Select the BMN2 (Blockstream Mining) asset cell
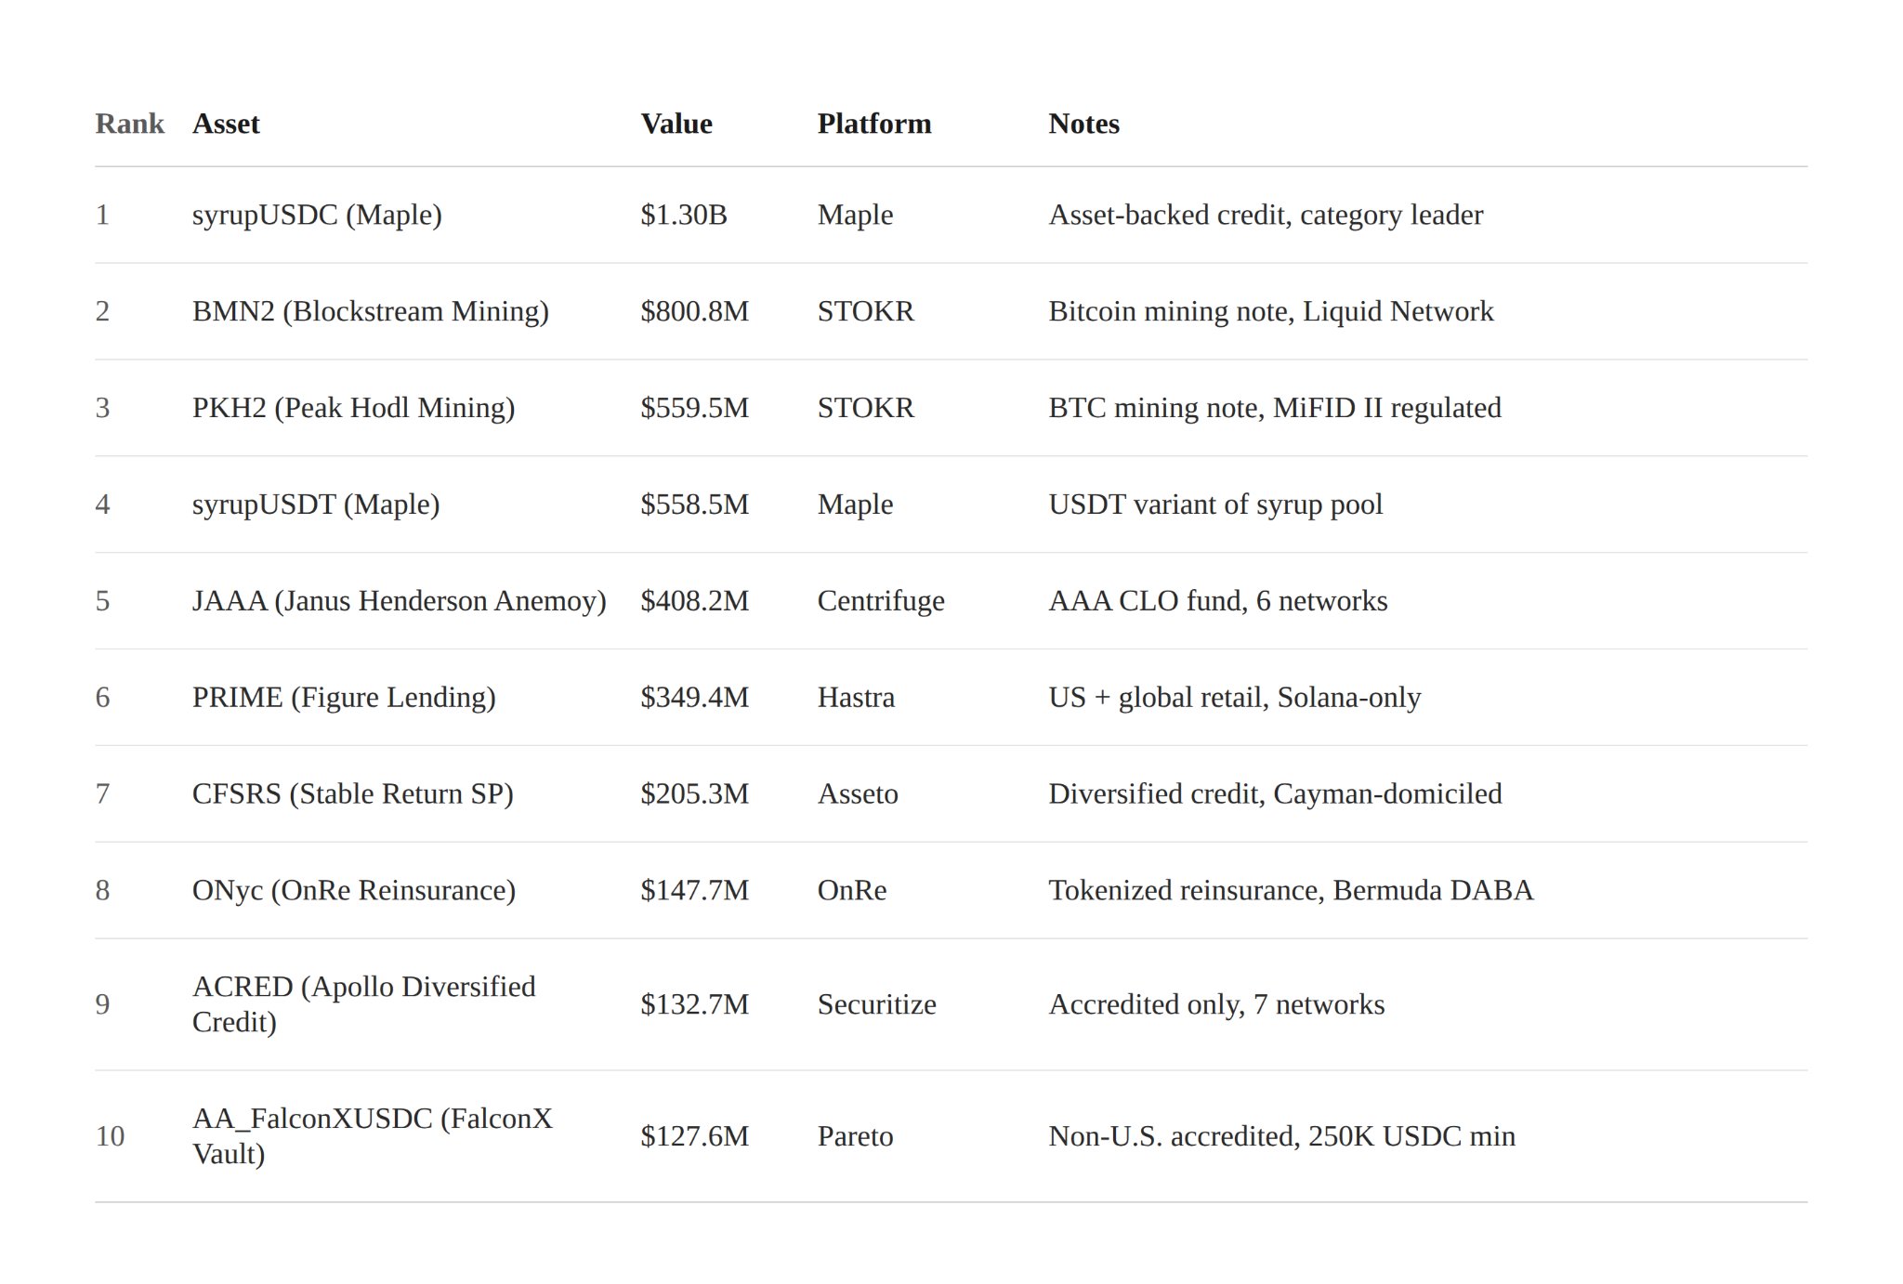Viewport: 1903px width, 1284px height. 370,311
